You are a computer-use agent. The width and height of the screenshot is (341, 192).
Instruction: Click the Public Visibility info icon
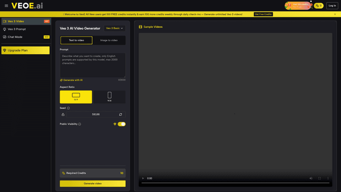click(80, 124)
